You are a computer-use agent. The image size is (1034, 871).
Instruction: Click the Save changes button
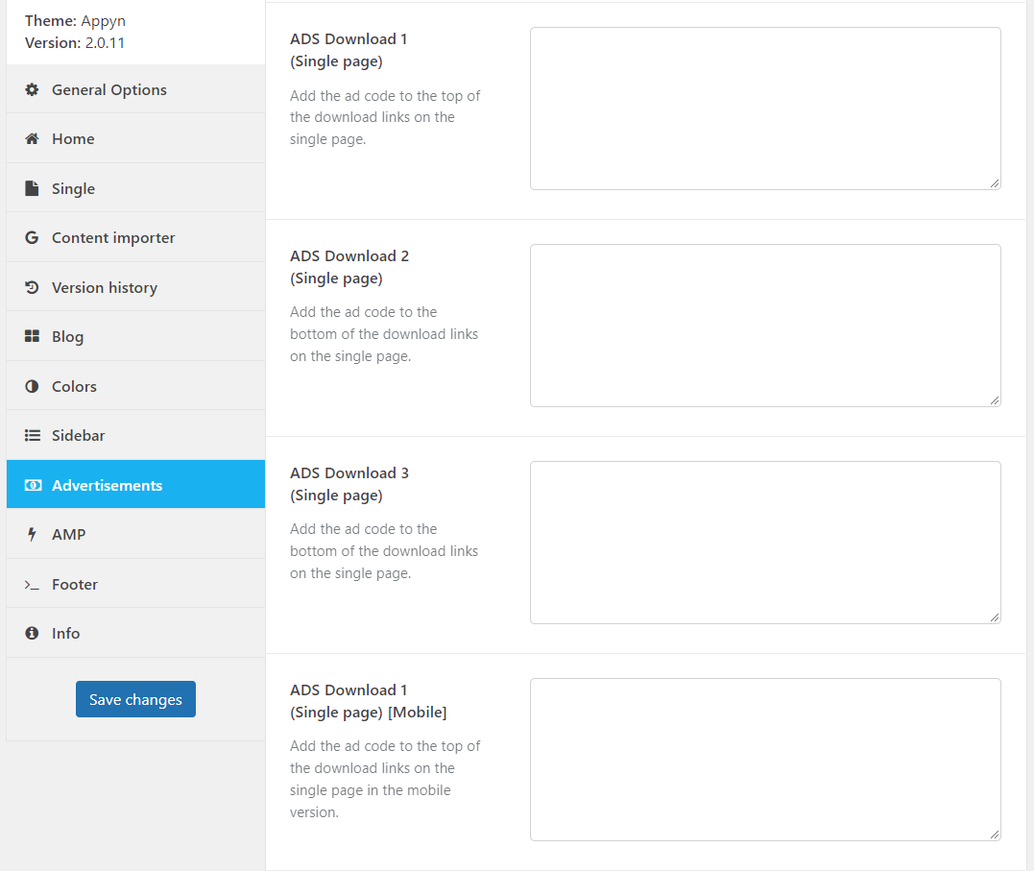click(x=135, y=699)
